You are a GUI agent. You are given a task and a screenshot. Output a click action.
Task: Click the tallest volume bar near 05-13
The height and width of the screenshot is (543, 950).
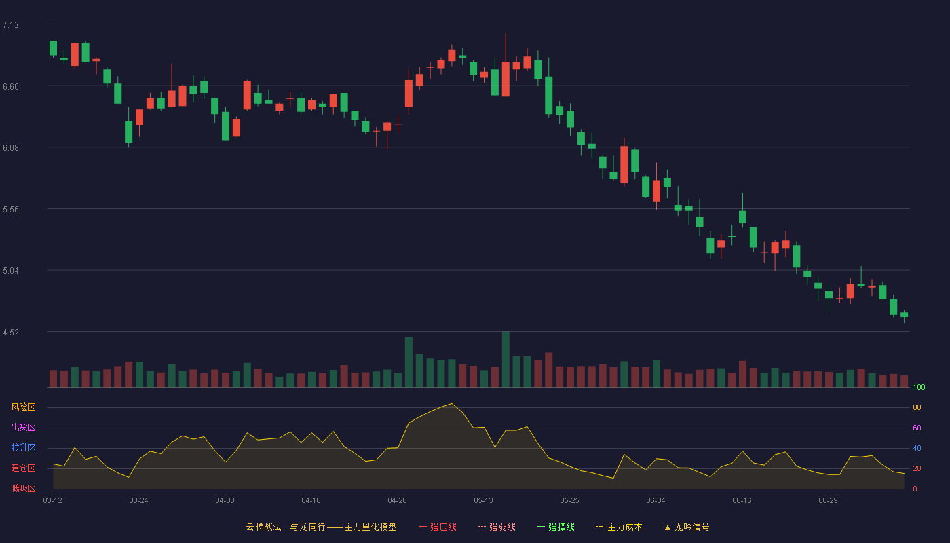click(506, 359)
